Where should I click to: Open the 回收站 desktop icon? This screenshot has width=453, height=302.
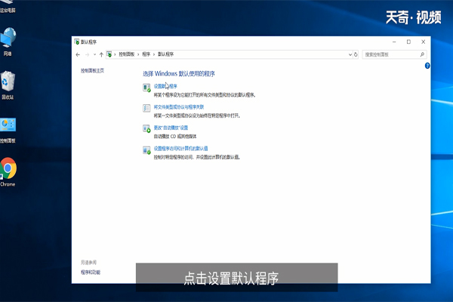pyautogui.click(x=8, y=85)
